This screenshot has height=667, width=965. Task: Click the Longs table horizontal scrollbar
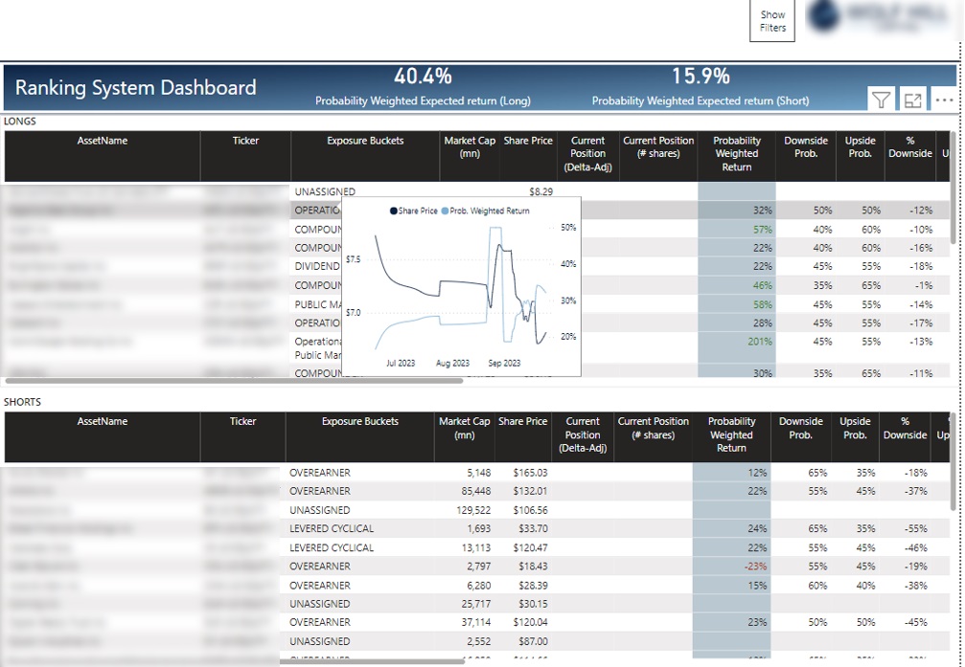[x=235, y=380]
